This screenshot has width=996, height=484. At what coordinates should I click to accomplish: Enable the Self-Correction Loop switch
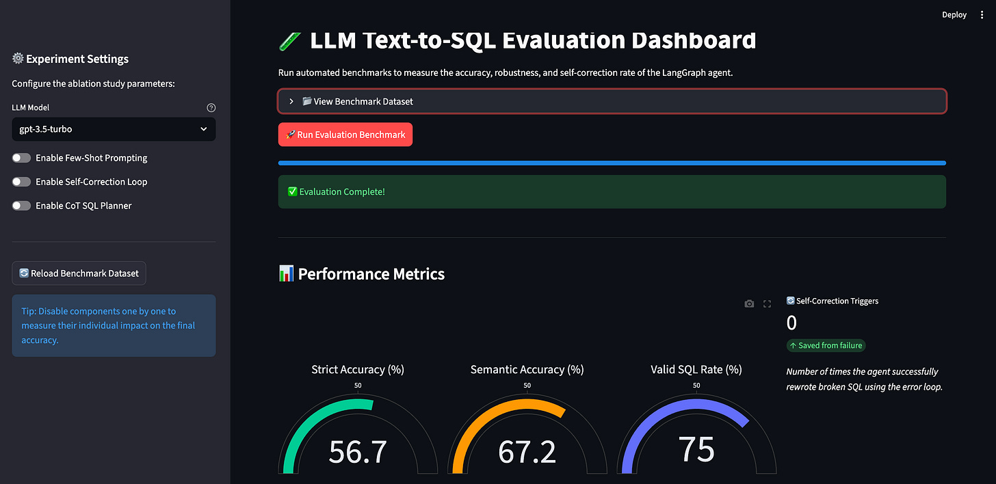click(21, 181)
